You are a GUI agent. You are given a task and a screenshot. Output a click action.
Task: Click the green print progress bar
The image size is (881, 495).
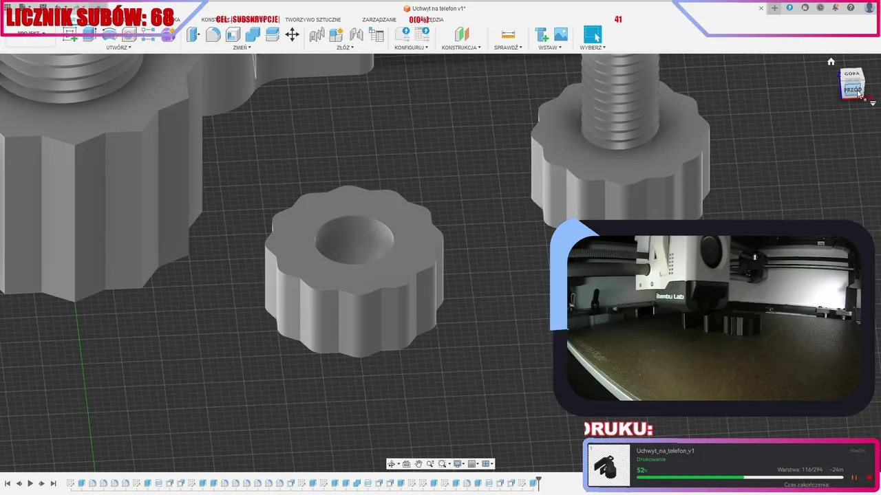pyautogui.click(x=690, y=477)
